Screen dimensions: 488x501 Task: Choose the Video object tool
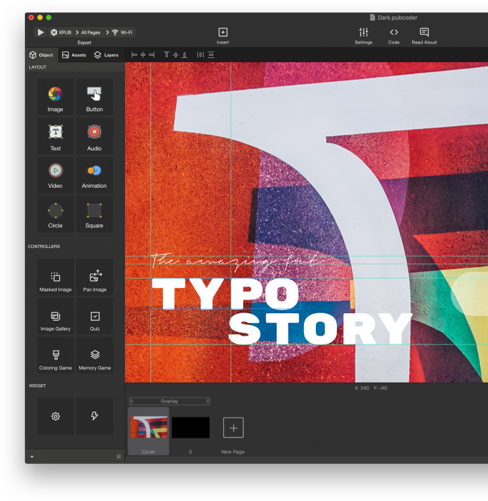click(x=55, y=174)
